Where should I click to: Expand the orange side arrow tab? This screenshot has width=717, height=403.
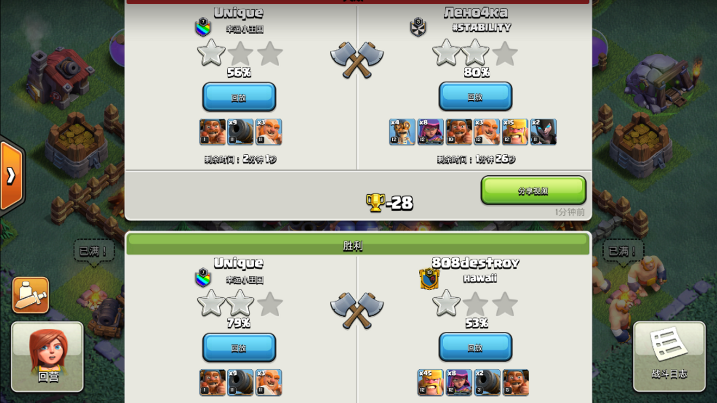click(x=11, y=175)
